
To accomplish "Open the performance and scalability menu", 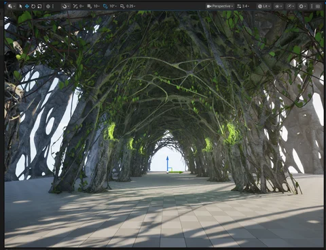I will tap(290, 6).
